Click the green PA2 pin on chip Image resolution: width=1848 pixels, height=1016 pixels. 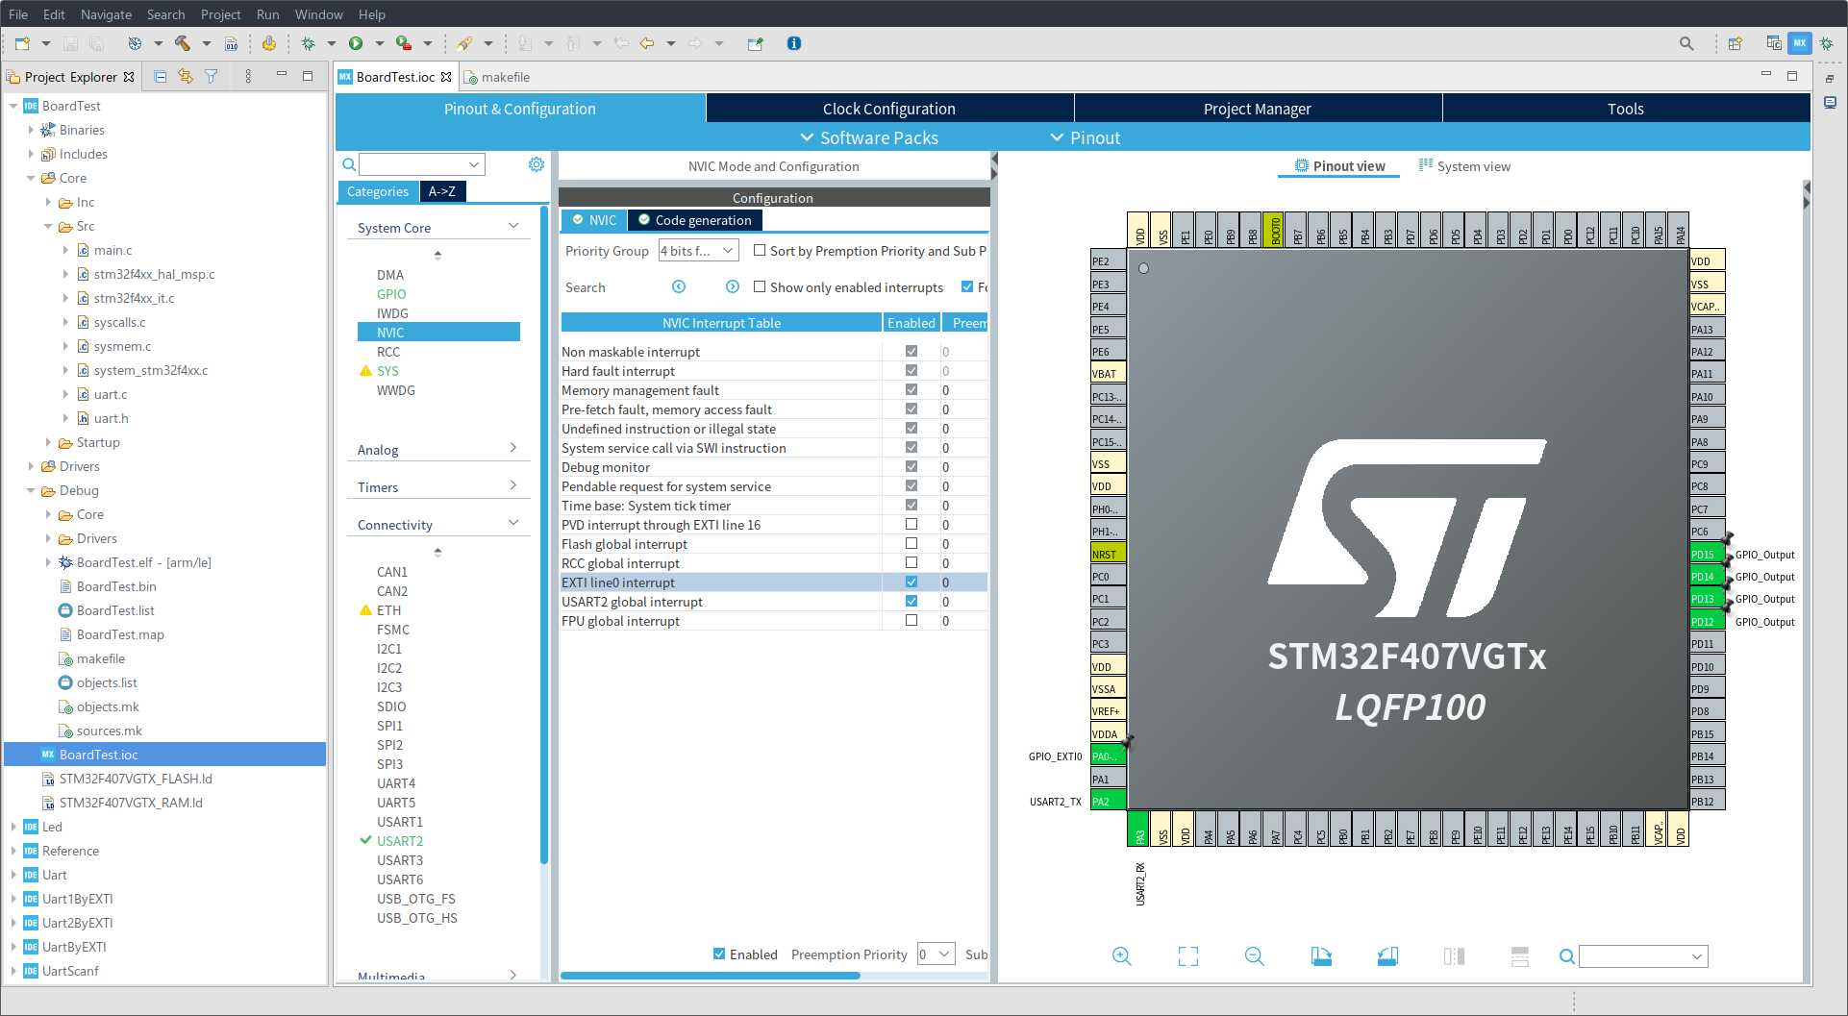coord(1108,802)
